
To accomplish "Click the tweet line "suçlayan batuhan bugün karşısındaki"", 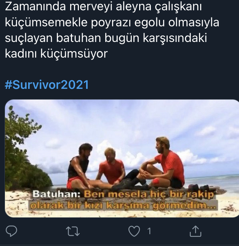I will 106,38.
